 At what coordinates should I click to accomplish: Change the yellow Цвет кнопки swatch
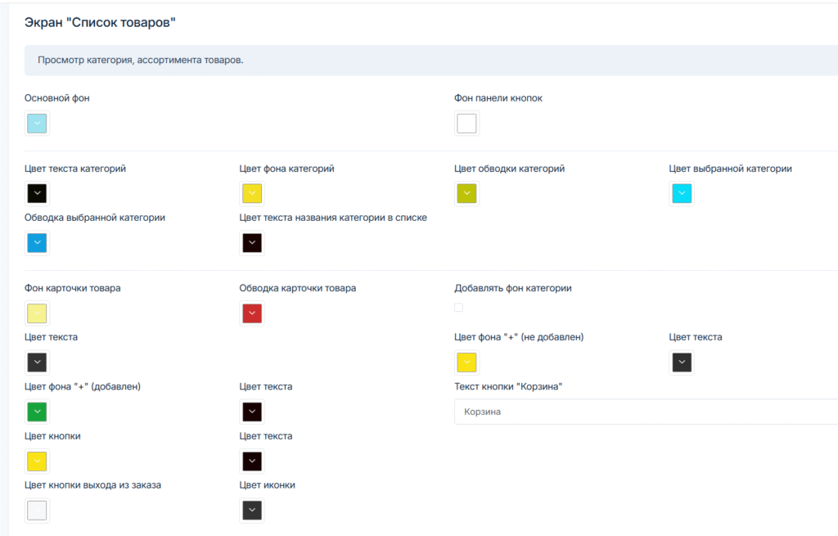37,462
